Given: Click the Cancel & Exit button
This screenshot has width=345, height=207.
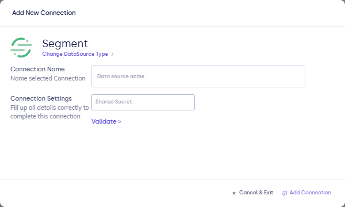Looking at the screenshot, I should point(252,193).
